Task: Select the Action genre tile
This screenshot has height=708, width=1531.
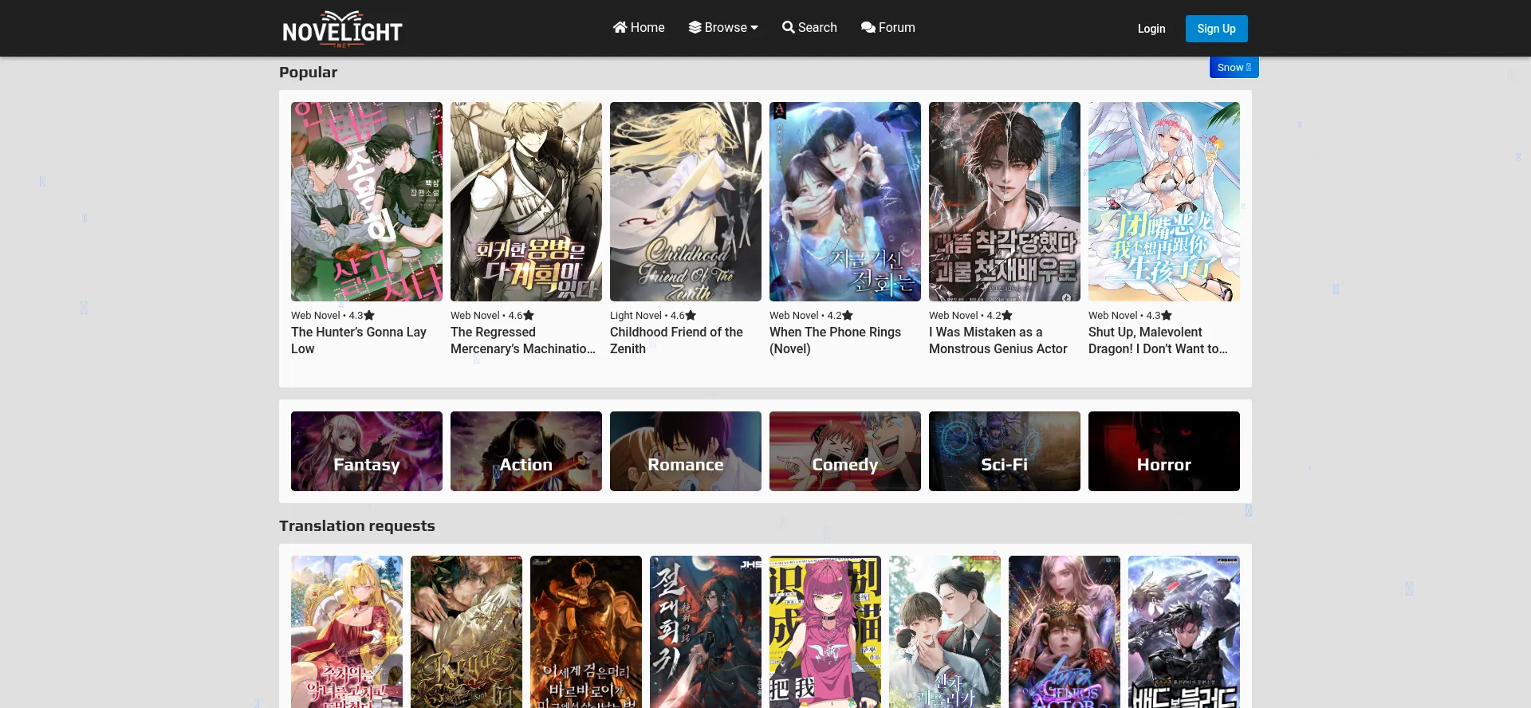Action: pos(526,451)
